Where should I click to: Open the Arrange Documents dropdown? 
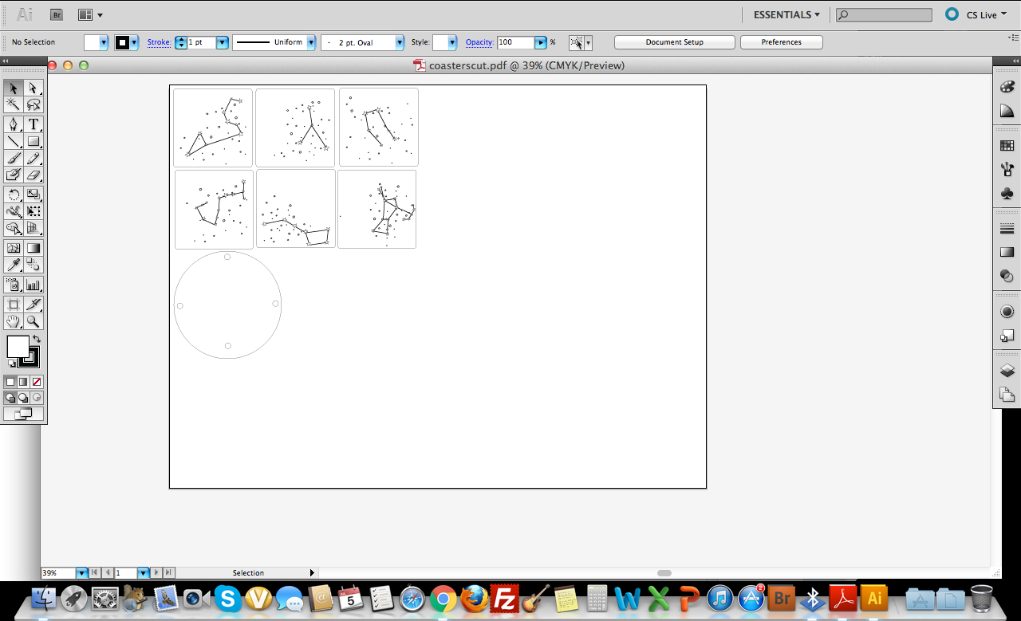tap(90, 14)
